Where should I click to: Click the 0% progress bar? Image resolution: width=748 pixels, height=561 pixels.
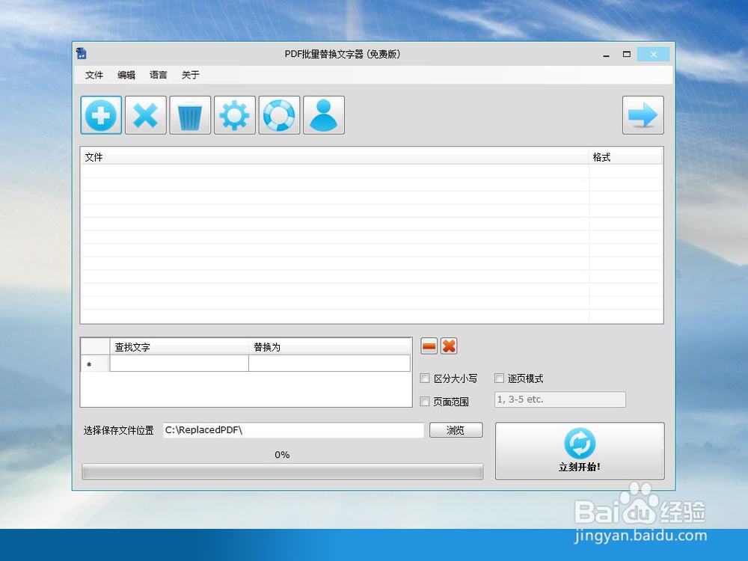282,471
